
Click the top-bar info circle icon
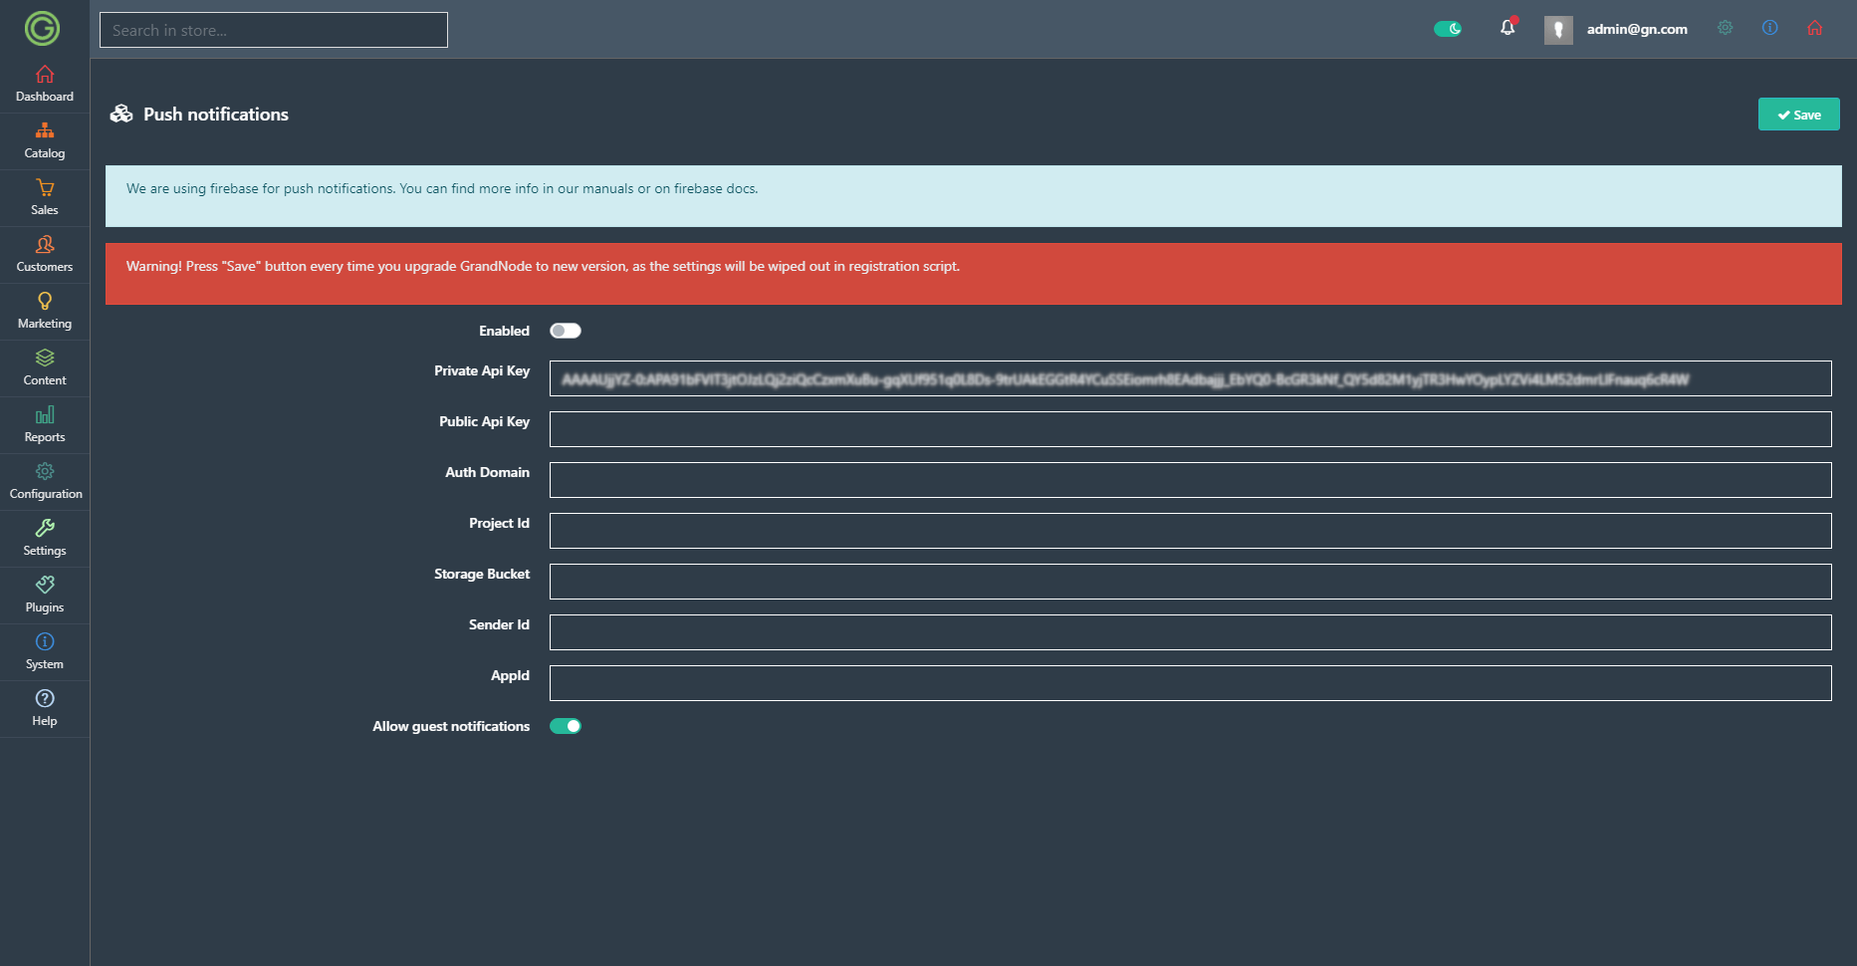[1769, 28]
